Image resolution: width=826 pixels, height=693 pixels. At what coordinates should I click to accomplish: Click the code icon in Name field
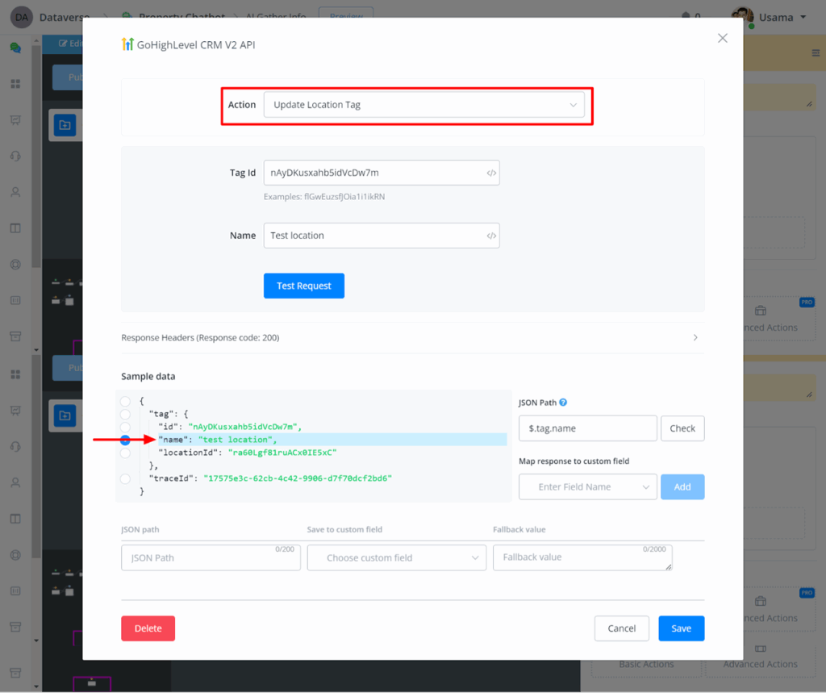click(x=491, y=236)
